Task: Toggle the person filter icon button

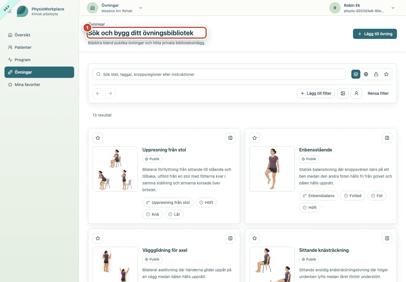Action: coord(356,93)
